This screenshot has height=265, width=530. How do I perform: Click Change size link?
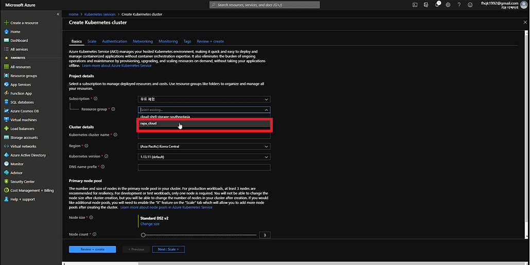[150, 224]
